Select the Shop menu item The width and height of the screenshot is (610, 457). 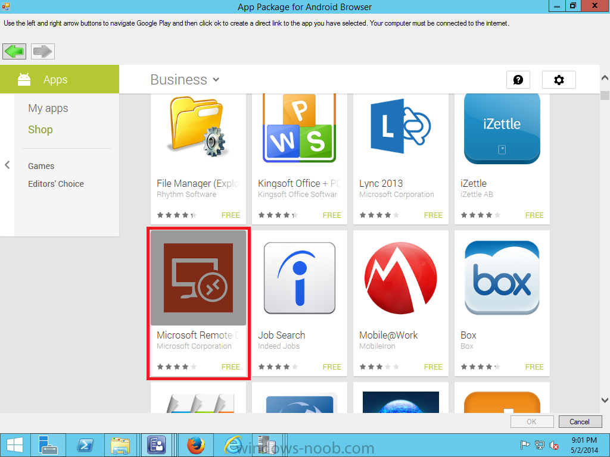pos(40,129)
